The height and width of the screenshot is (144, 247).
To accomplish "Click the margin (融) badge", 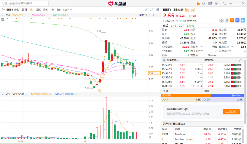I will [187, 10].
